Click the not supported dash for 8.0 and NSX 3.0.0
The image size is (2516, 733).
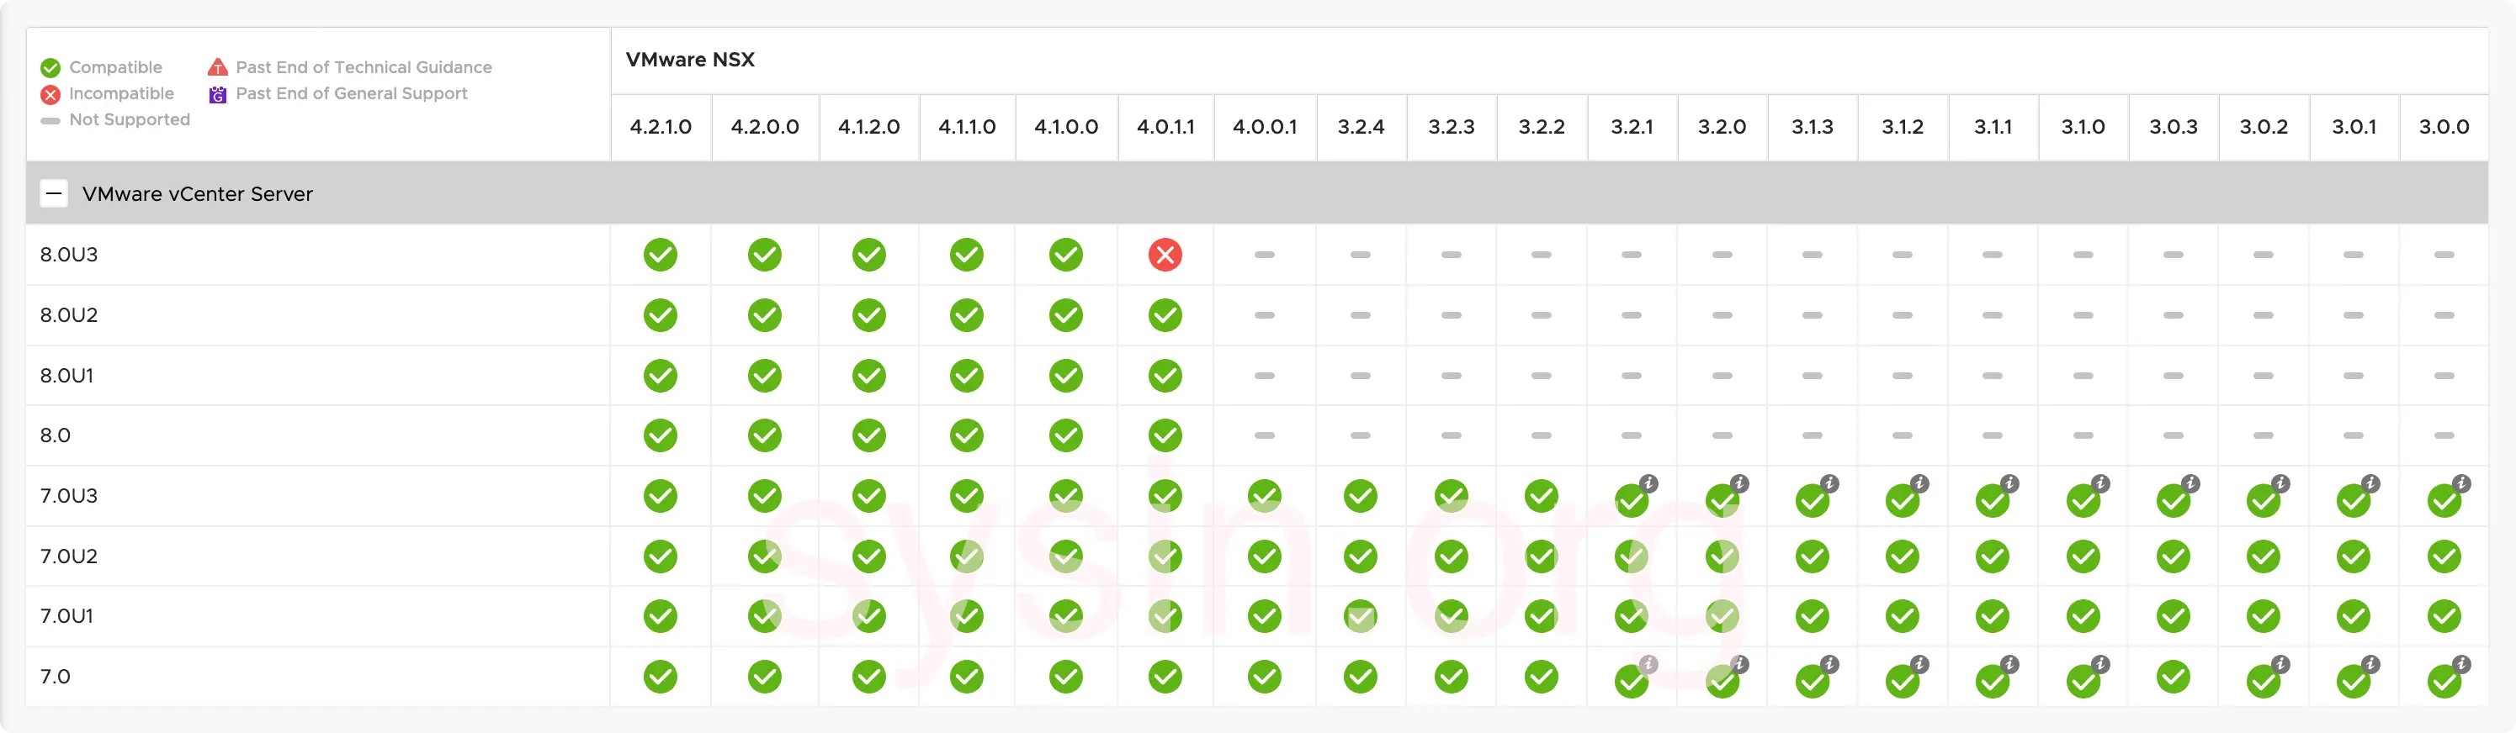pyautogui.click(x=2444, y=435)
